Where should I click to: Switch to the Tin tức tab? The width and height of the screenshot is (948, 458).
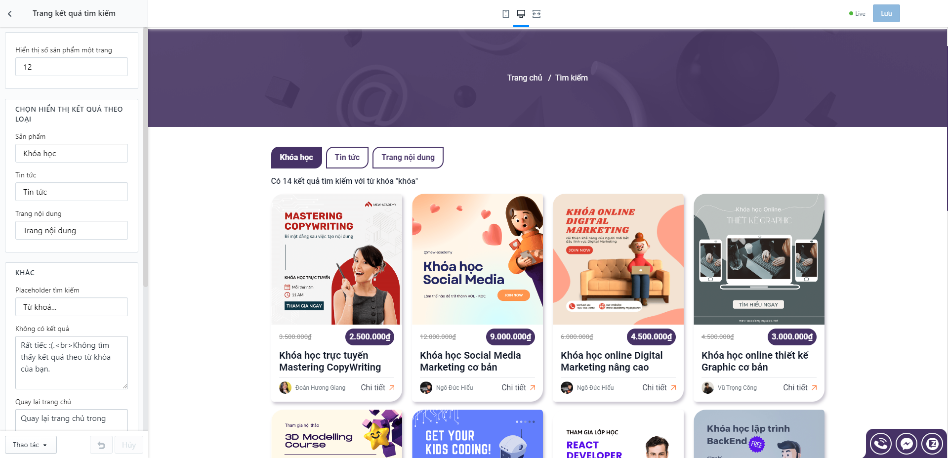(347, 158)
